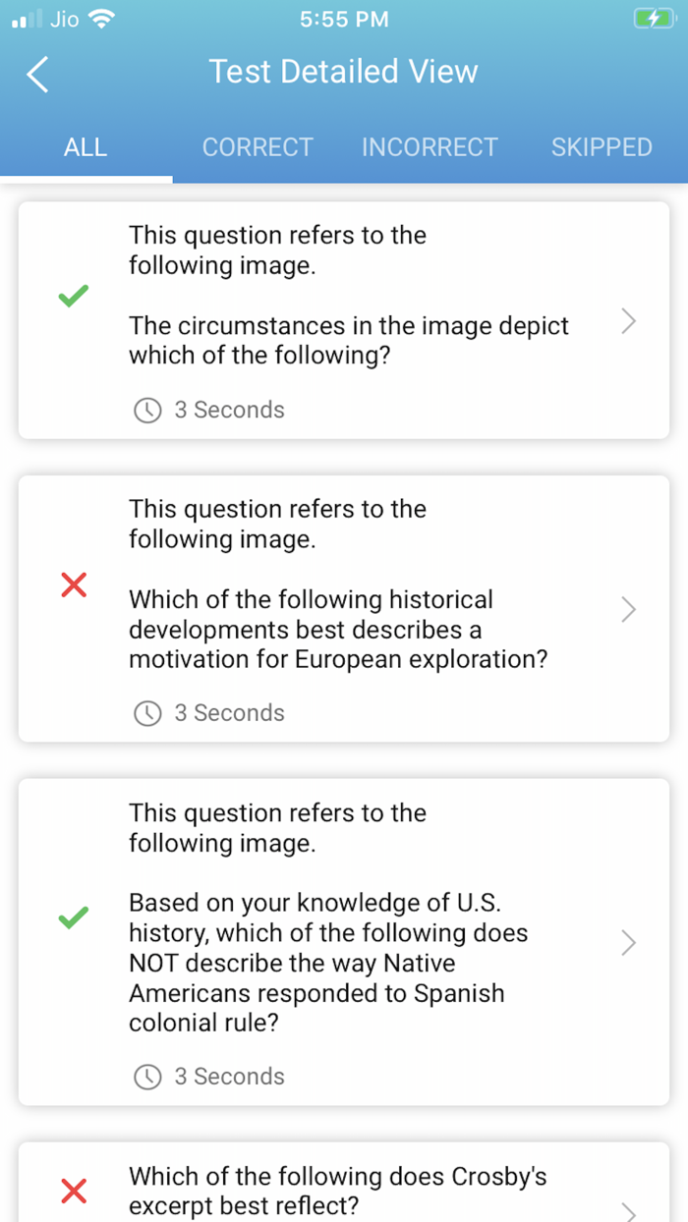The height and width of the screenshot is (1222, 688).
Task: Tap red X beside Crosby's excerpt question
Action: tap(74, 1192)
